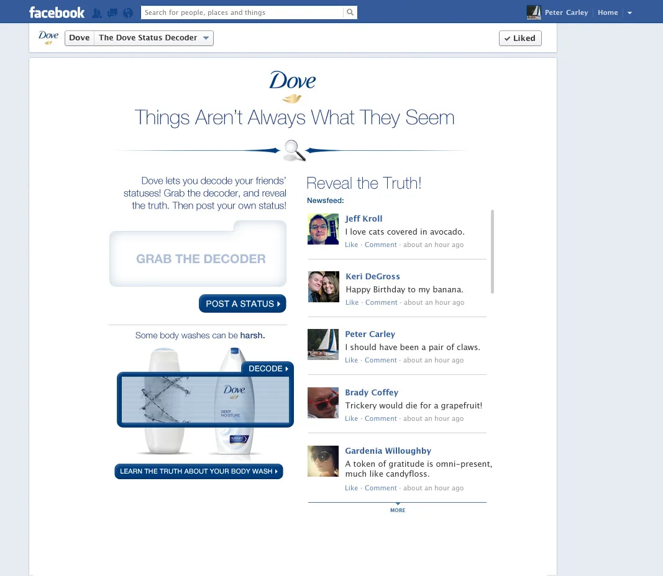Open the messages icon in the header
663x576 pixels.
[x=112, y=13]
